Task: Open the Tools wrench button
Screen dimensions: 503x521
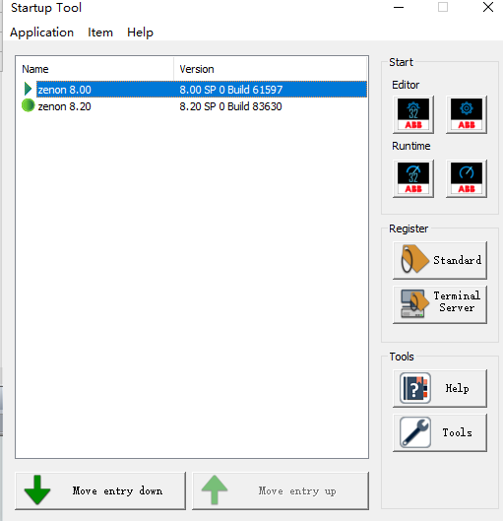Action: coord(440,432)
